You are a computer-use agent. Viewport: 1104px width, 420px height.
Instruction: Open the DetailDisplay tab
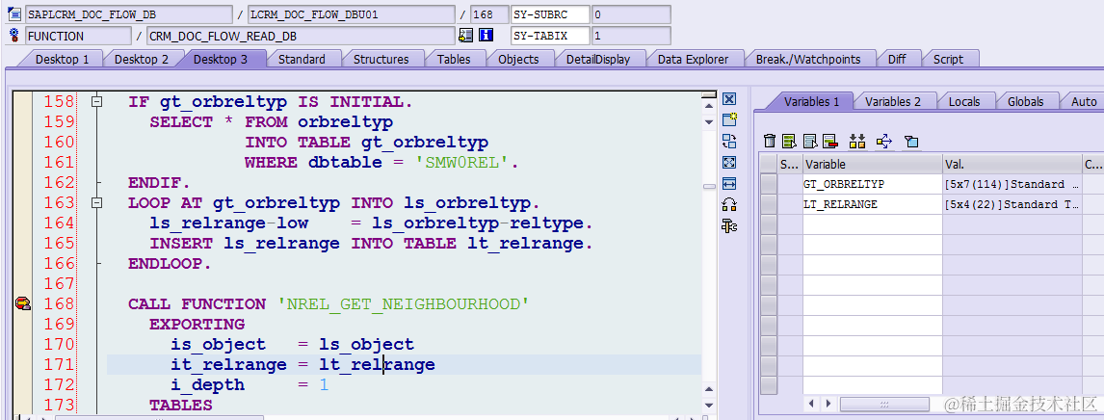pos(598,59)
